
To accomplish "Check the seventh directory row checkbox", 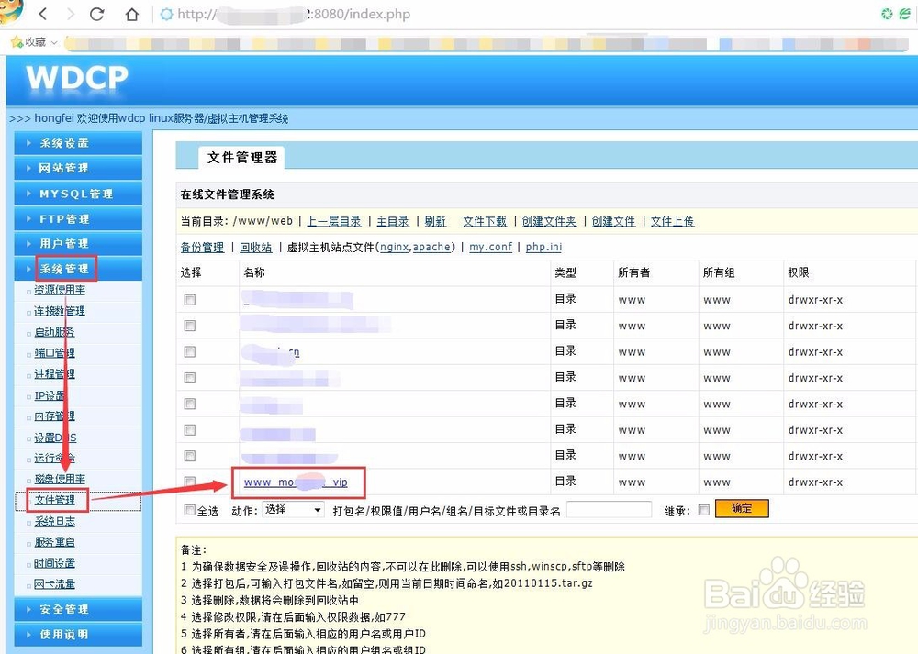I will [190, 456].
